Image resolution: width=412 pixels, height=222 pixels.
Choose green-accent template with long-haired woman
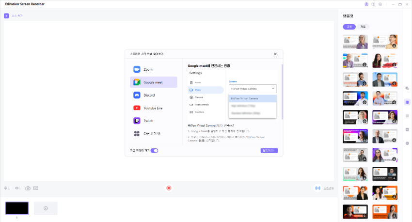coord(355,174)
